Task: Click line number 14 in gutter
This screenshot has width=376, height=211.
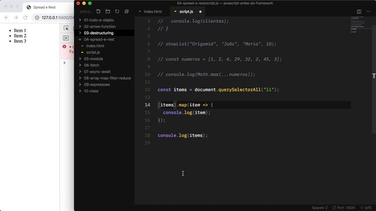Action: (147, 105)
